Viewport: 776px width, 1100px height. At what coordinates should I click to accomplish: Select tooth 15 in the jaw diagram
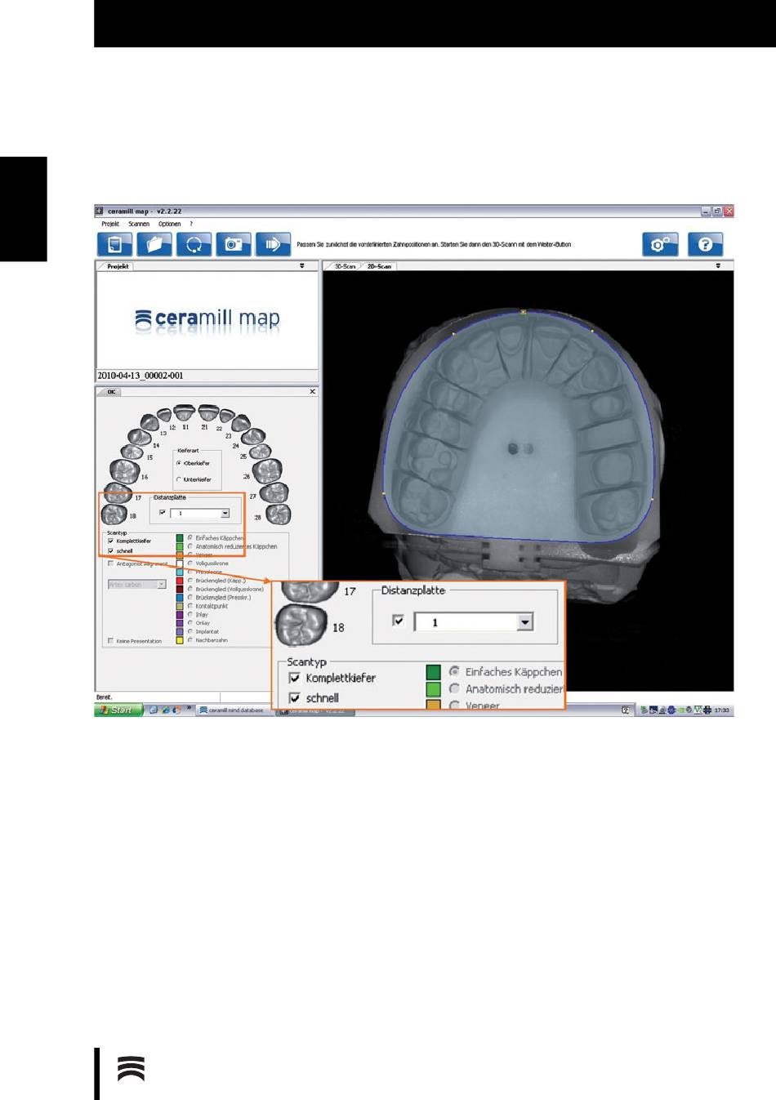click(132, 452)
